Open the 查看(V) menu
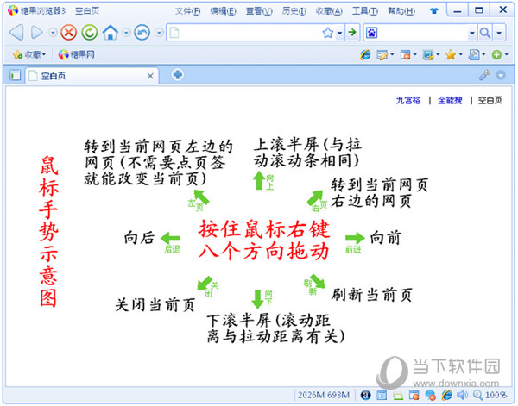Viewport: 518px width, 406px height. click(259, 11)
